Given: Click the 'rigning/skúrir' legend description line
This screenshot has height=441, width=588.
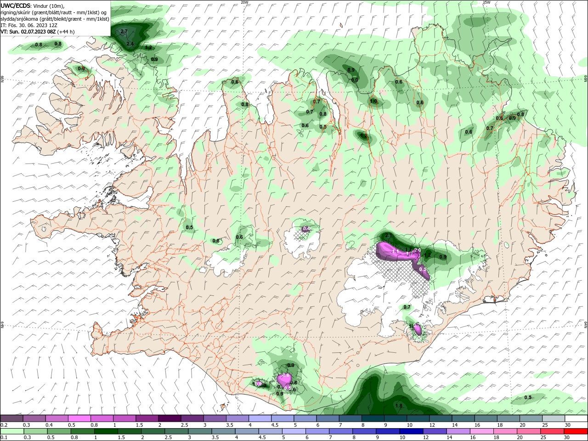Looking at the screenshot, I should 54,12.
